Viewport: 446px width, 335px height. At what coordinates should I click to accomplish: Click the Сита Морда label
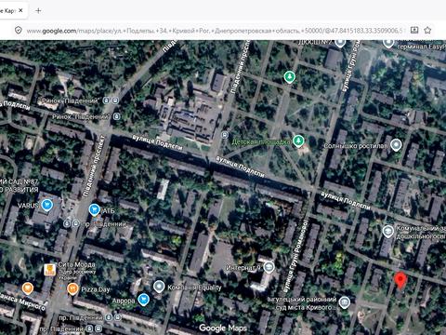point(77,264)
